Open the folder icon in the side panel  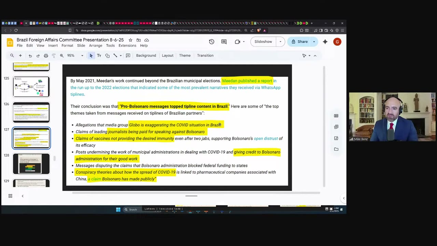pos(336,149)
